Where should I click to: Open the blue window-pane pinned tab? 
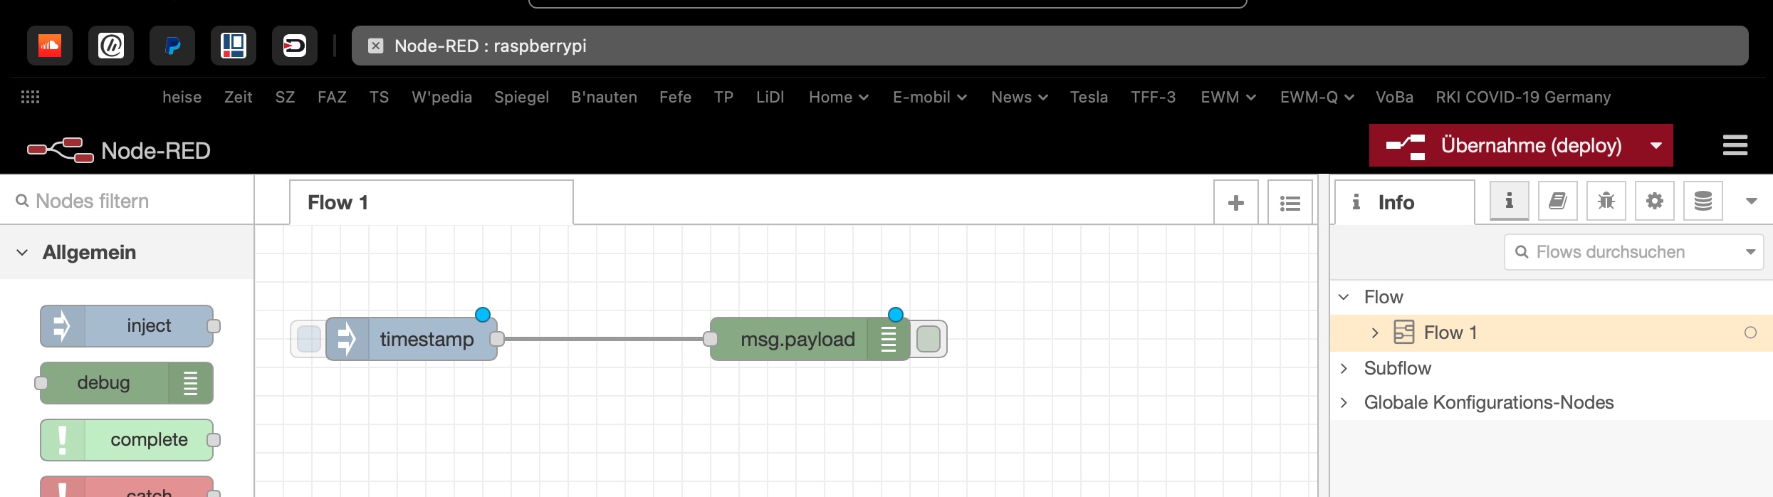234,46
